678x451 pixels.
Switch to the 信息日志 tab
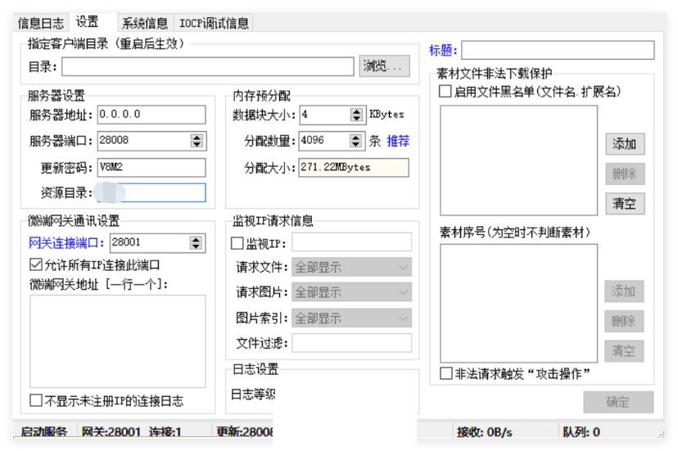(41, 23)
